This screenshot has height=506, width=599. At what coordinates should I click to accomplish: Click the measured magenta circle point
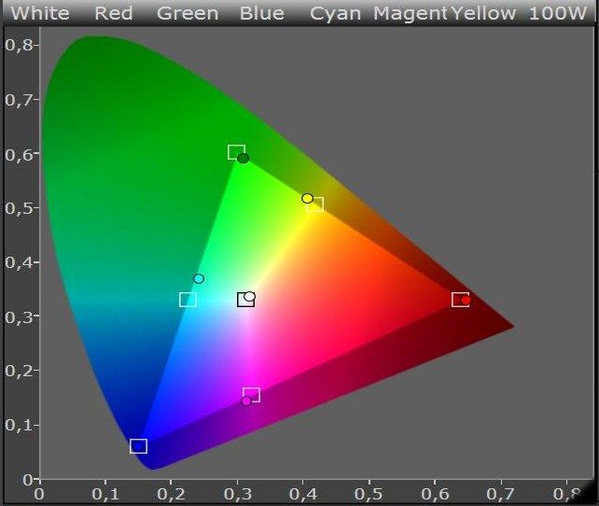(246, 401)
